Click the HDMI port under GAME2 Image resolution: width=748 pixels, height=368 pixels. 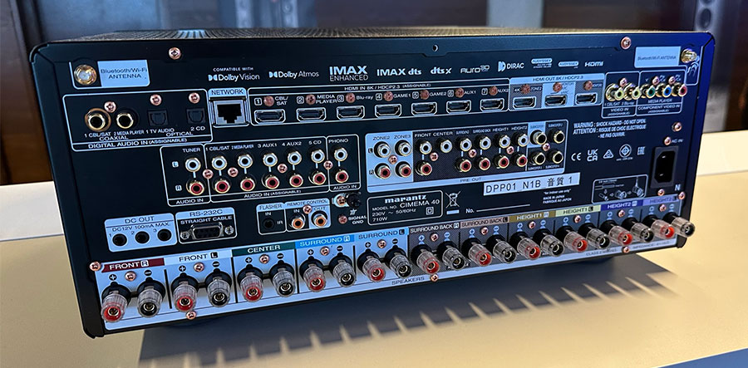(424, 108)
